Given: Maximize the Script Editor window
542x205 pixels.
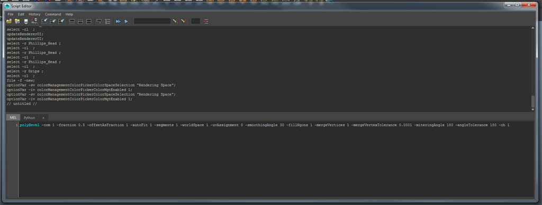Looking at the screenshot, I should (x=517, y=5).
